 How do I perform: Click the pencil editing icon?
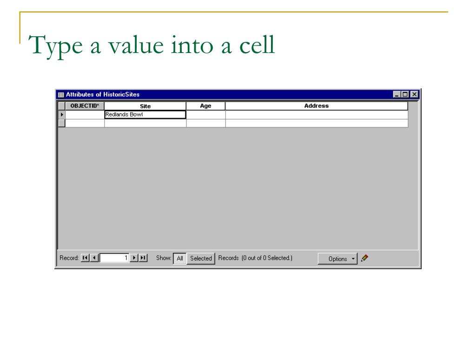pos(364,258)
